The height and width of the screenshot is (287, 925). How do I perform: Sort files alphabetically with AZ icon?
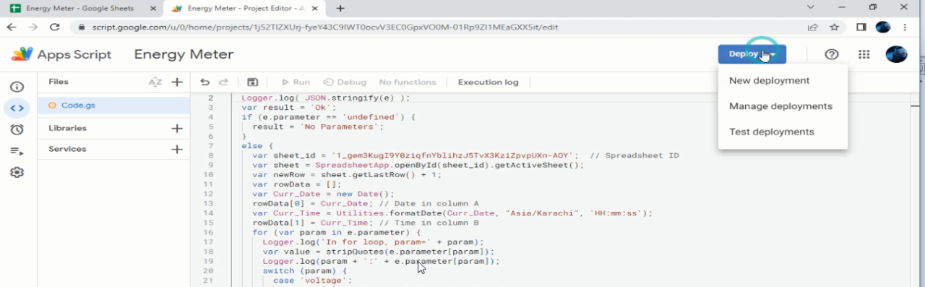(x=155, y=82)
